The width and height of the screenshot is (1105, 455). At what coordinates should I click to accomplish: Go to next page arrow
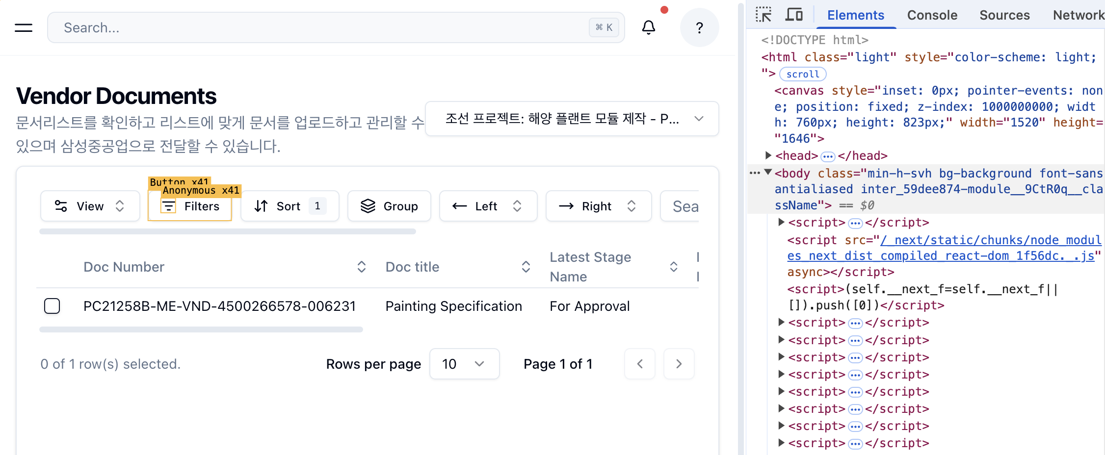coord(679,364)
